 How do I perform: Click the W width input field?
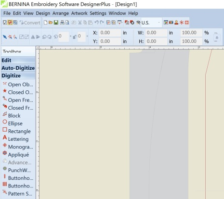coord(156,33)
